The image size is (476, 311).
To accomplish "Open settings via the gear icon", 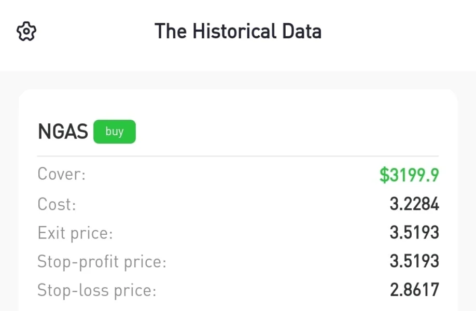I will pos(26,32).
